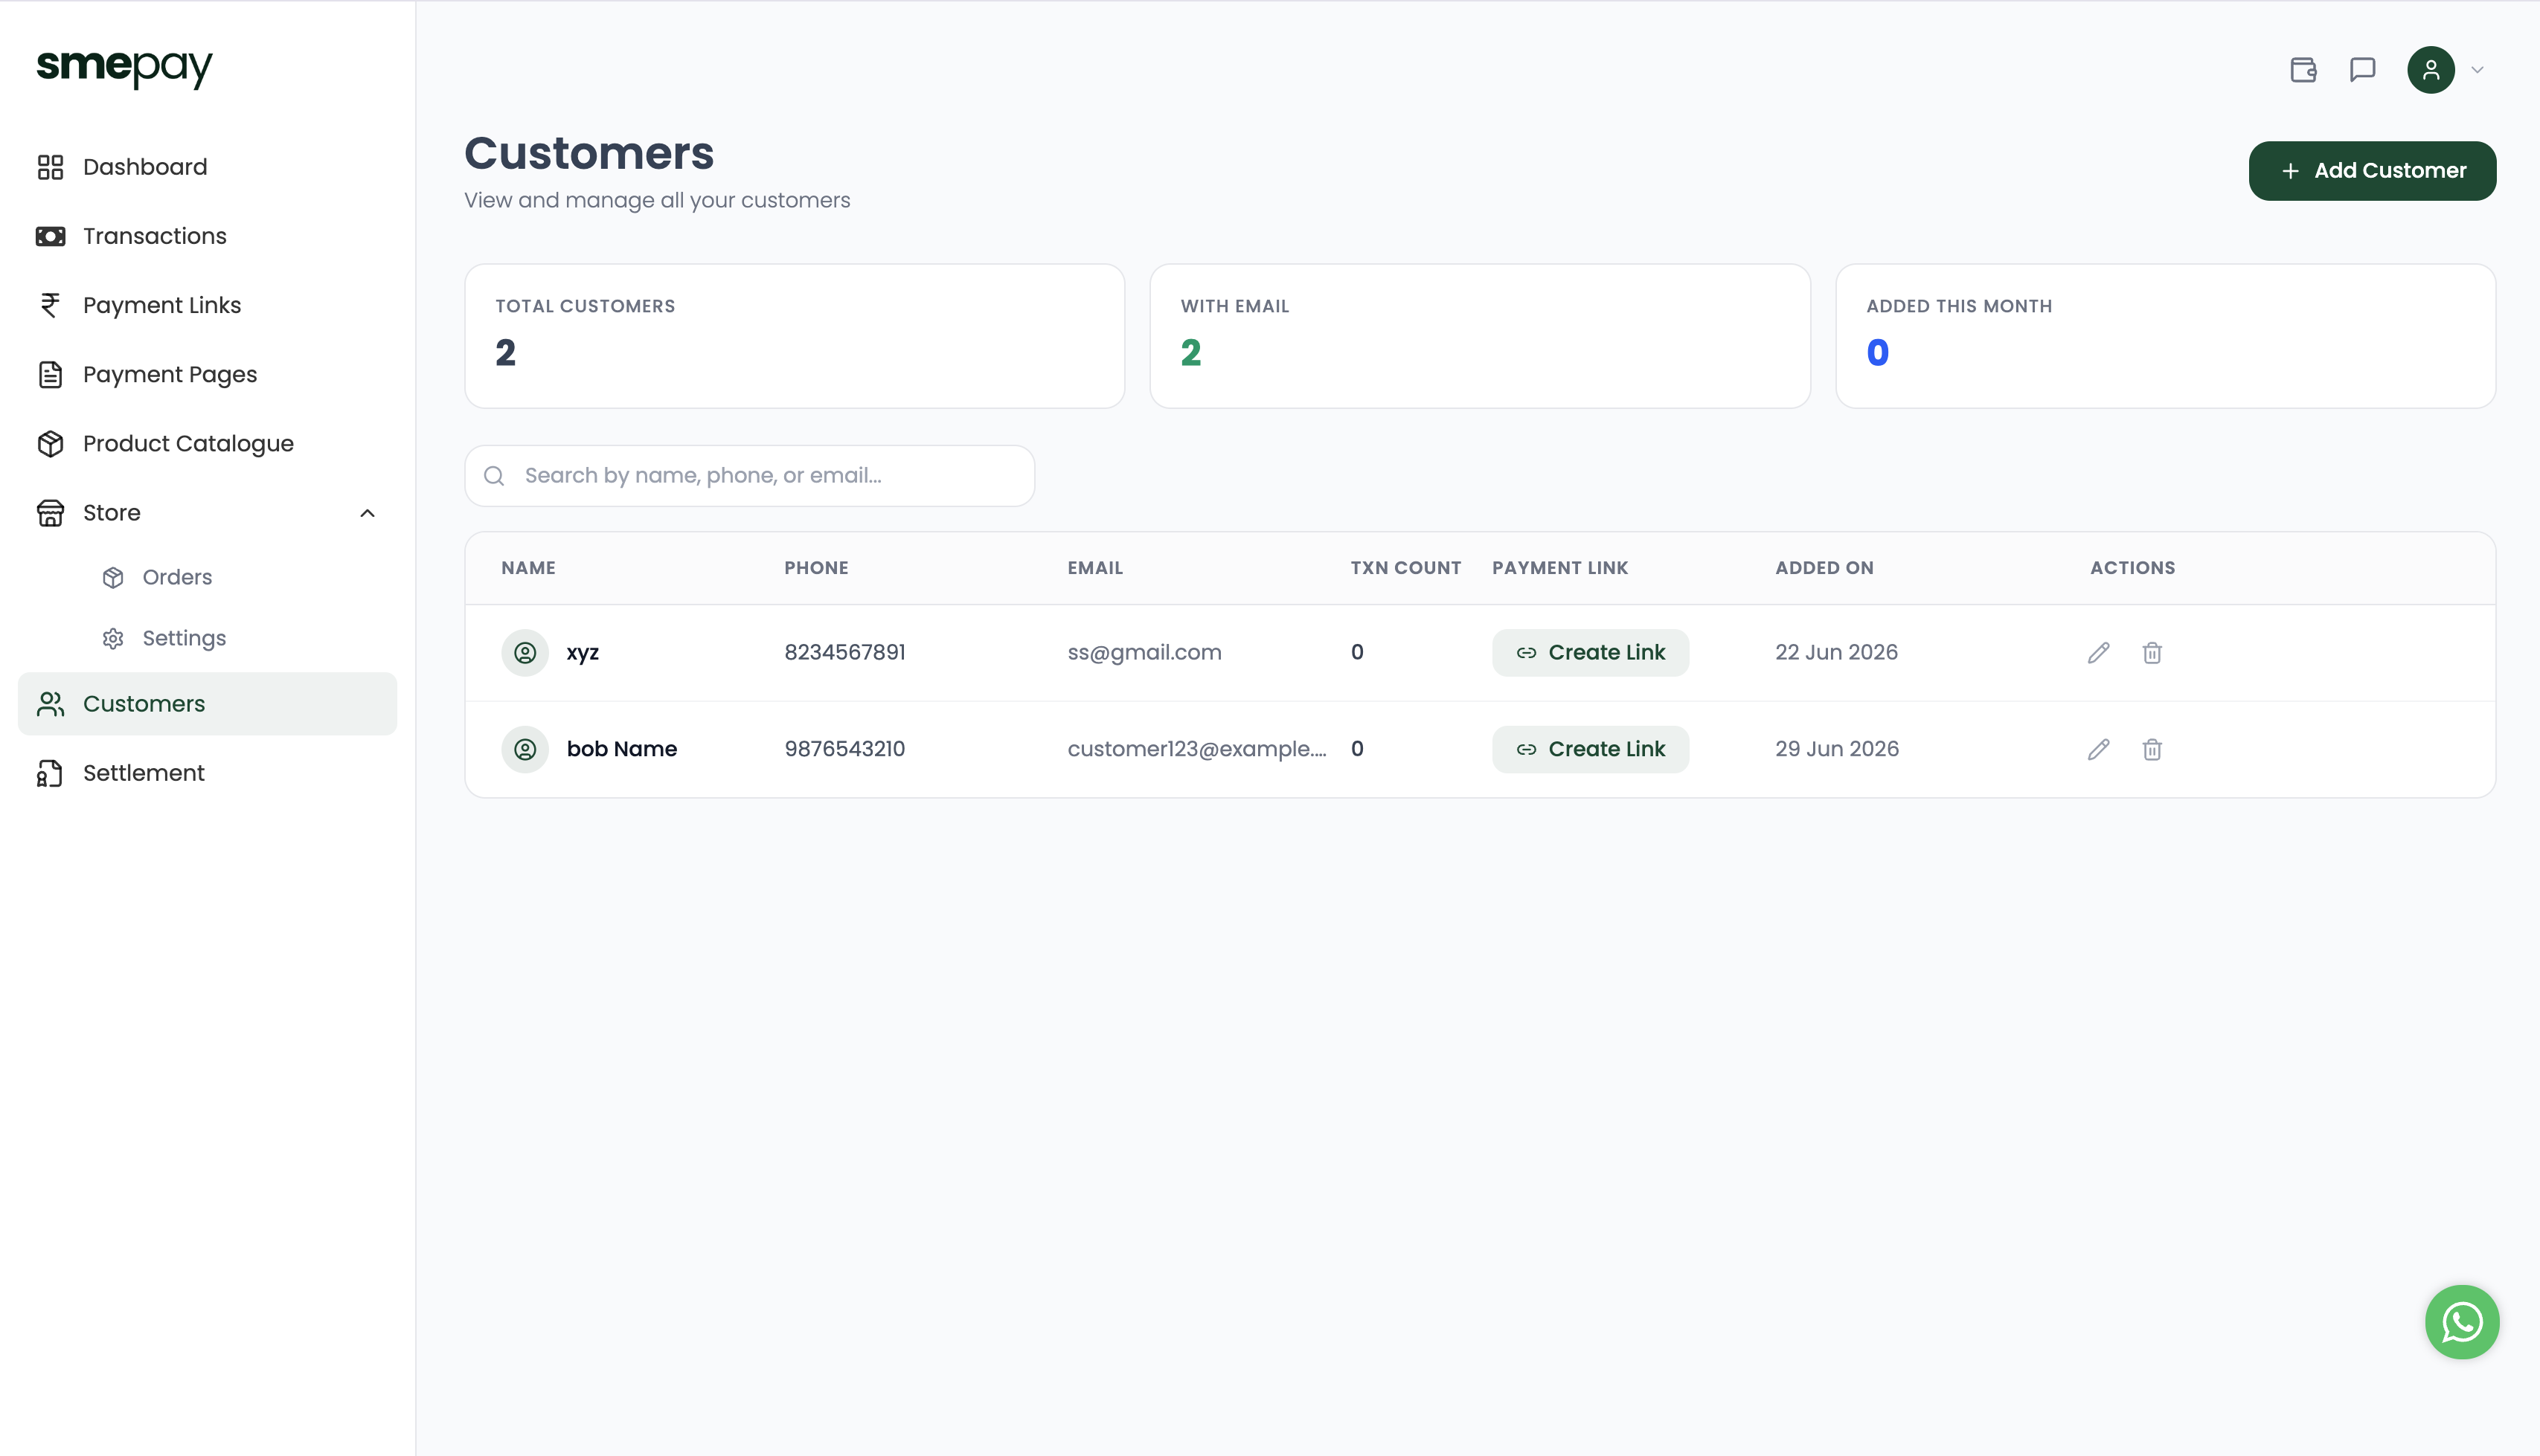Screen dimensions: 2540x1456
Task: Click the Settings gear icon
Action: coord(113,638)
